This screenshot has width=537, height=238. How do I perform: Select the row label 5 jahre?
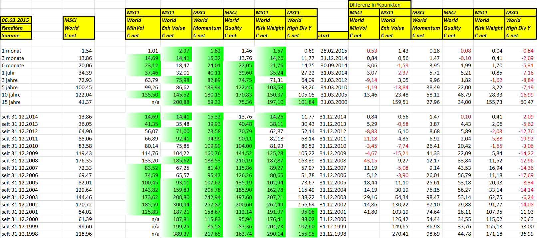click(x=10, y=88)
